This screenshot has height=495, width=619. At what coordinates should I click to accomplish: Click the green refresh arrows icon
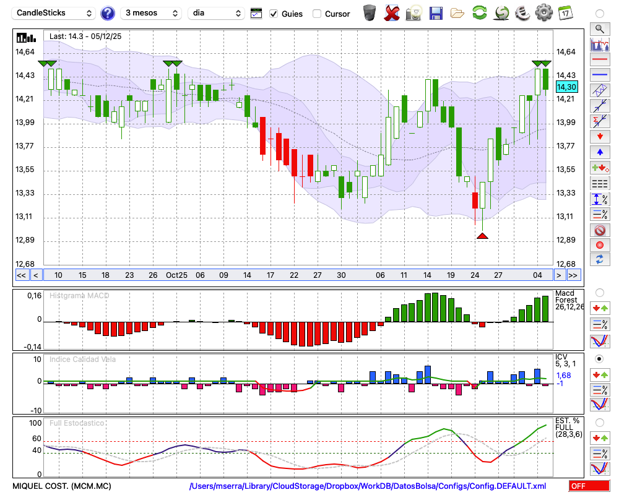click(x=479, y=13)
